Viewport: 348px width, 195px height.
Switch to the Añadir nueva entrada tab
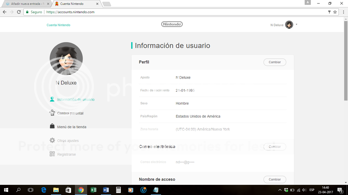coord(27,4)
